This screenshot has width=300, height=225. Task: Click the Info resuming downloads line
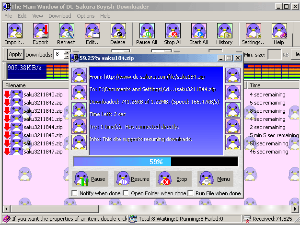pyautogui.click(x=141, y=139)
